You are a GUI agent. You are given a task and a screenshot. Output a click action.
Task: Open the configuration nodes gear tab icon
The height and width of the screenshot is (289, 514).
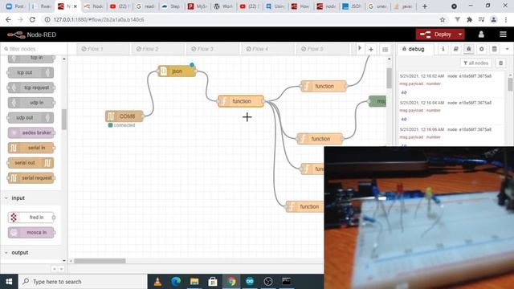pyautogui.click(x=482, y=49)
